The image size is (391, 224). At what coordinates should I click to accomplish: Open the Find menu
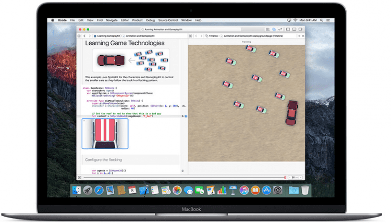[x=100, y=20]
